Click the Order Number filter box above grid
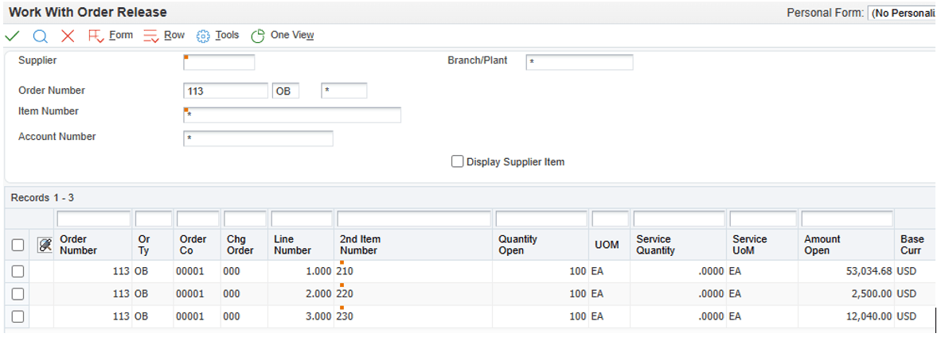Image resolution: width=937 pixels, height=341 pixels. (93, 219)
